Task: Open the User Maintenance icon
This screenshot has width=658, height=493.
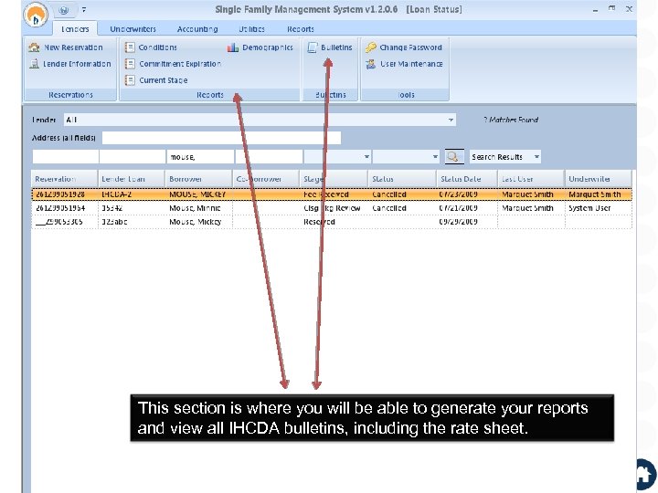Action: 370,64
